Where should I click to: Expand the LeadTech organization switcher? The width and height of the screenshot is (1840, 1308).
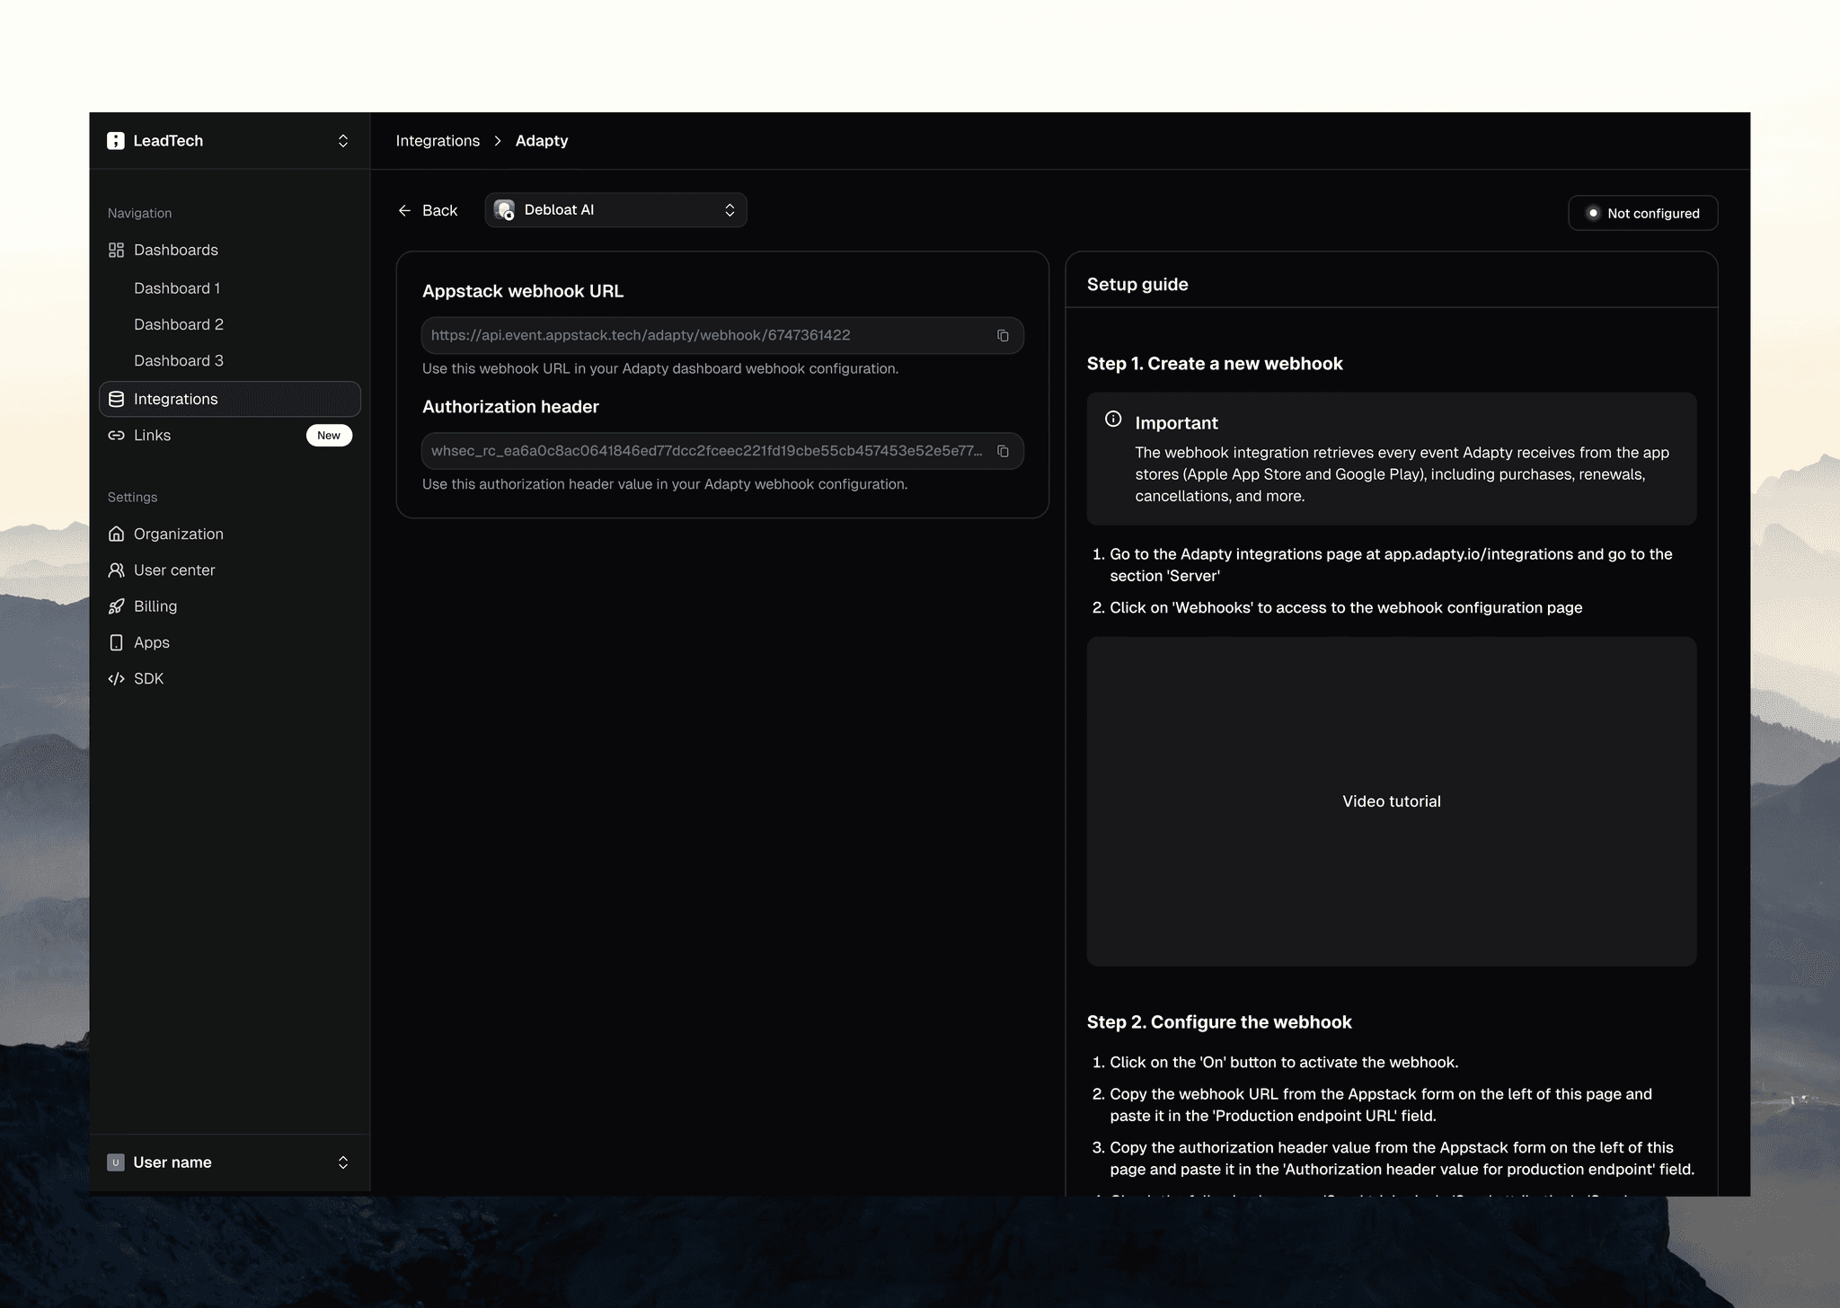pyautogui.click(x=342, y=141)
